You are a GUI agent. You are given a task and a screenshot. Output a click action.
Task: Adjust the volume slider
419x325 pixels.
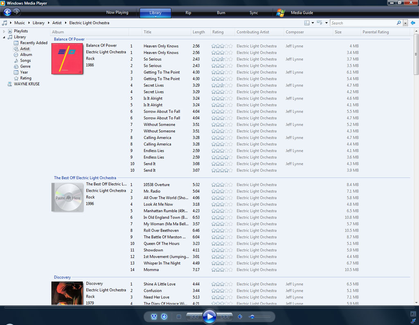[259, 317]
